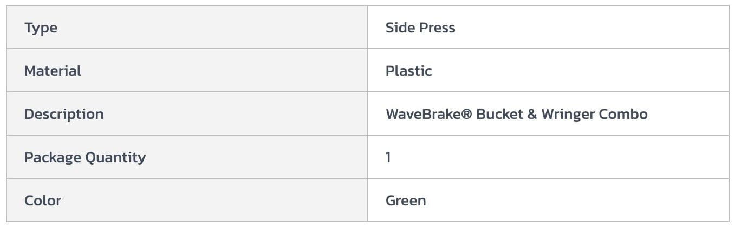
Task: Click the "Color" row label
Action: coord(43,201)
